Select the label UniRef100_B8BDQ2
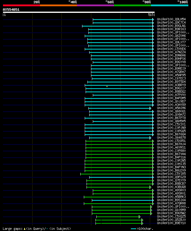The width and height of the screenshot is (191, 231). 171,92
